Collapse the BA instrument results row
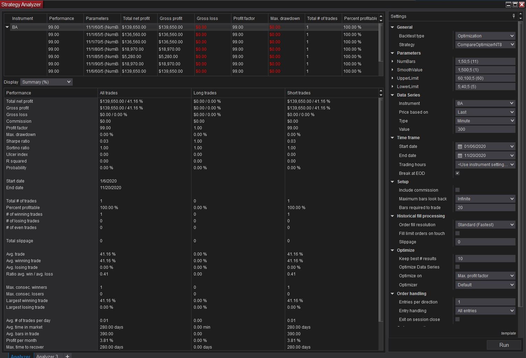The image size is (526, 358). [7, 27]
